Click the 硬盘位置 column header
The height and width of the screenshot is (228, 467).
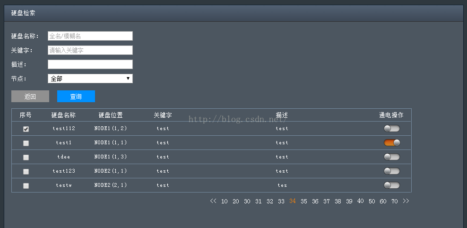[111, 115]
